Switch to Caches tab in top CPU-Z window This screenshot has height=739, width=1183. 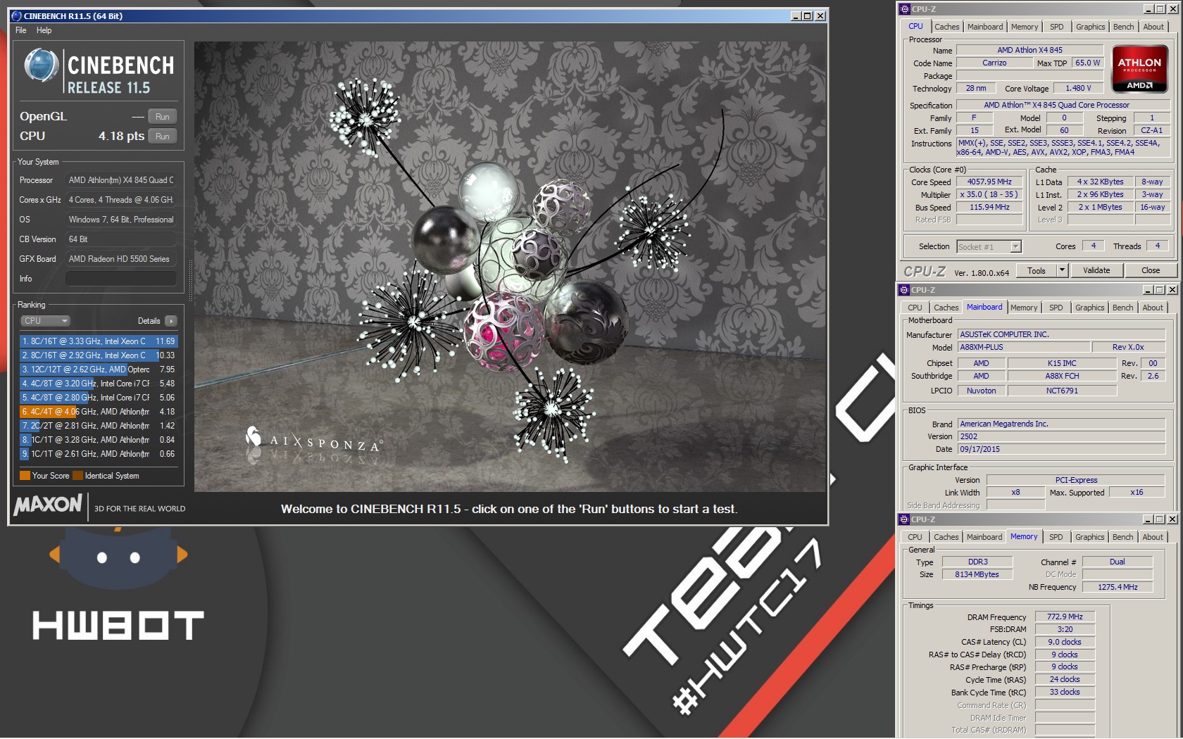pos(946,27)
